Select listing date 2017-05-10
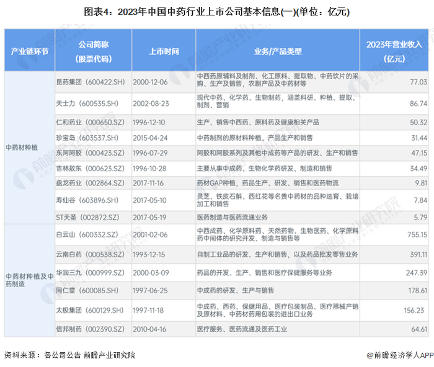This screenshot has height=367, width=434. tap(149, 200)
